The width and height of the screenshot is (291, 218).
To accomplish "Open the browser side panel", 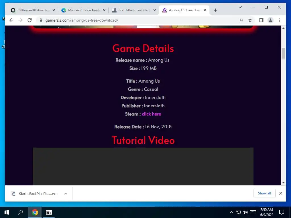I will 261,20.
